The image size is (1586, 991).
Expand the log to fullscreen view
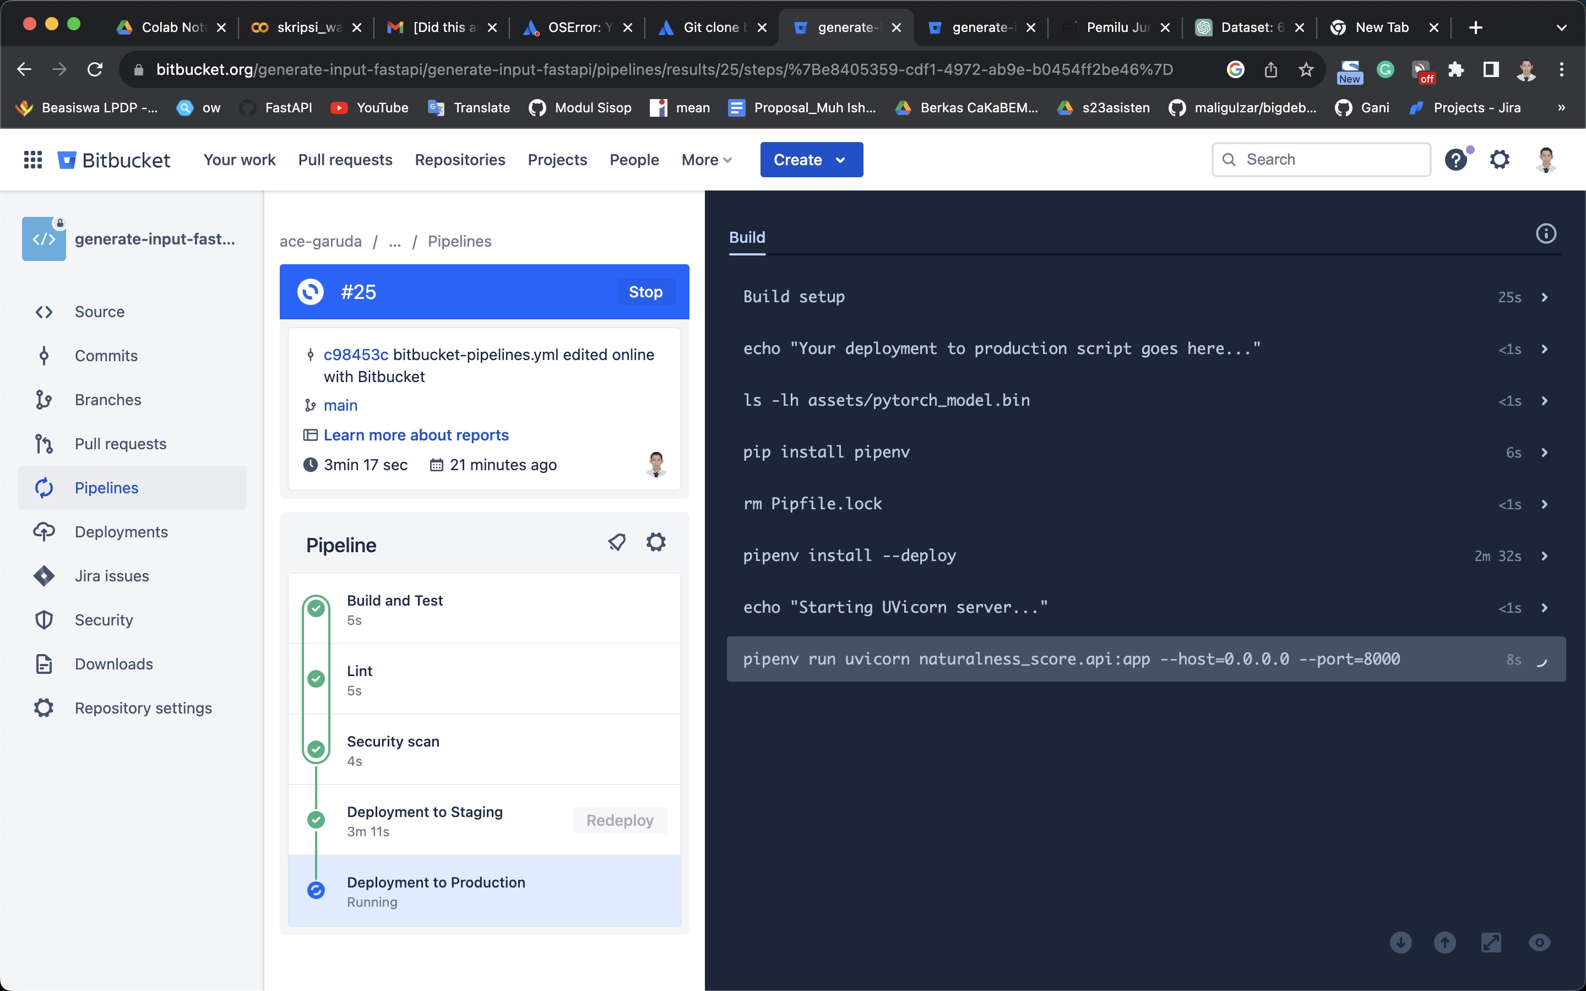tap(1492, 943)
